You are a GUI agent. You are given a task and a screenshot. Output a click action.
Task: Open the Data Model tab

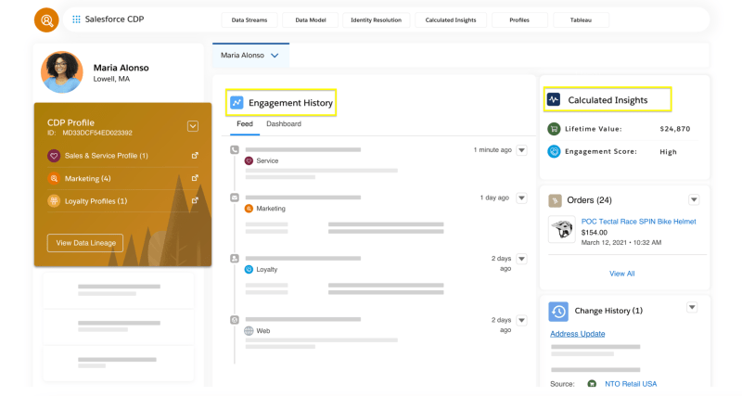[311, 19]
